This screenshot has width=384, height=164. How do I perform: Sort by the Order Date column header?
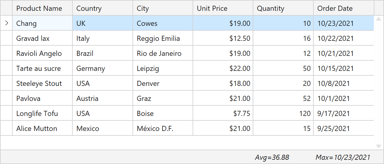click(343, 8)
